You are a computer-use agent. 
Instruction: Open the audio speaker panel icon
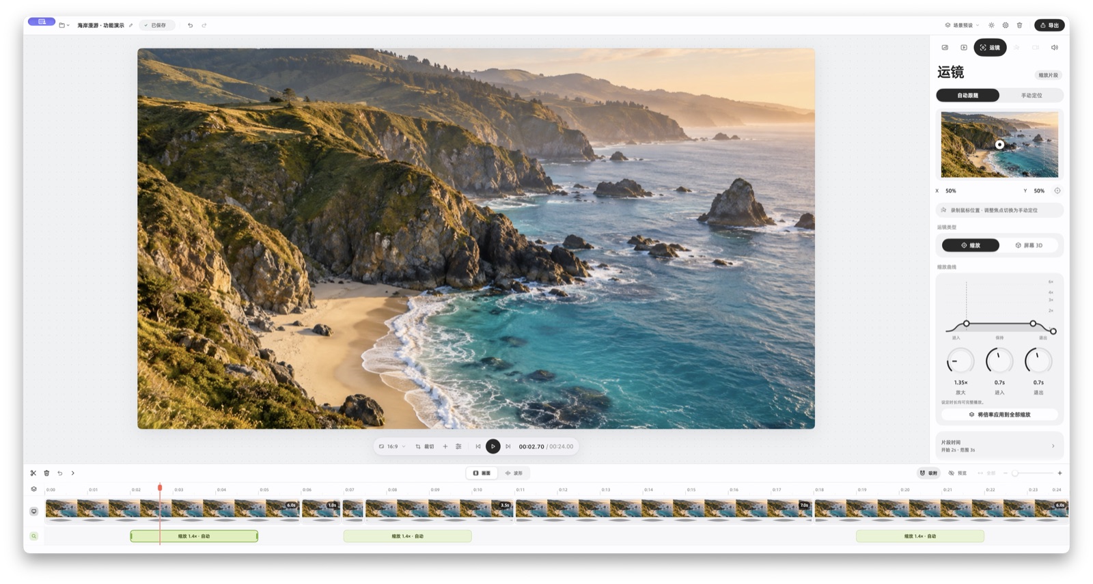[x=1055, y=47]
